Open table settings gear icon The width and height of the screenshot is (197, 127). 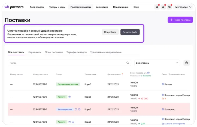[x=186, y=63]
